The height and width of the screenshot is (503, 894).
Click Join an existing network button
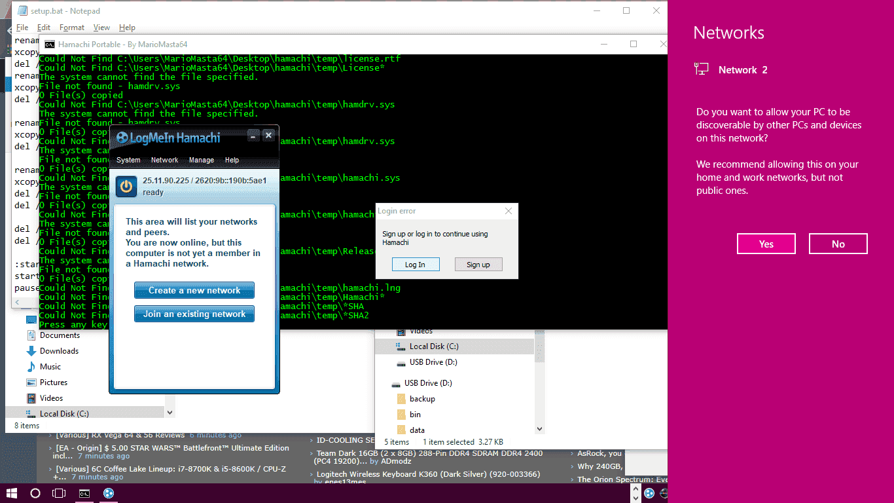pos(194,314)
